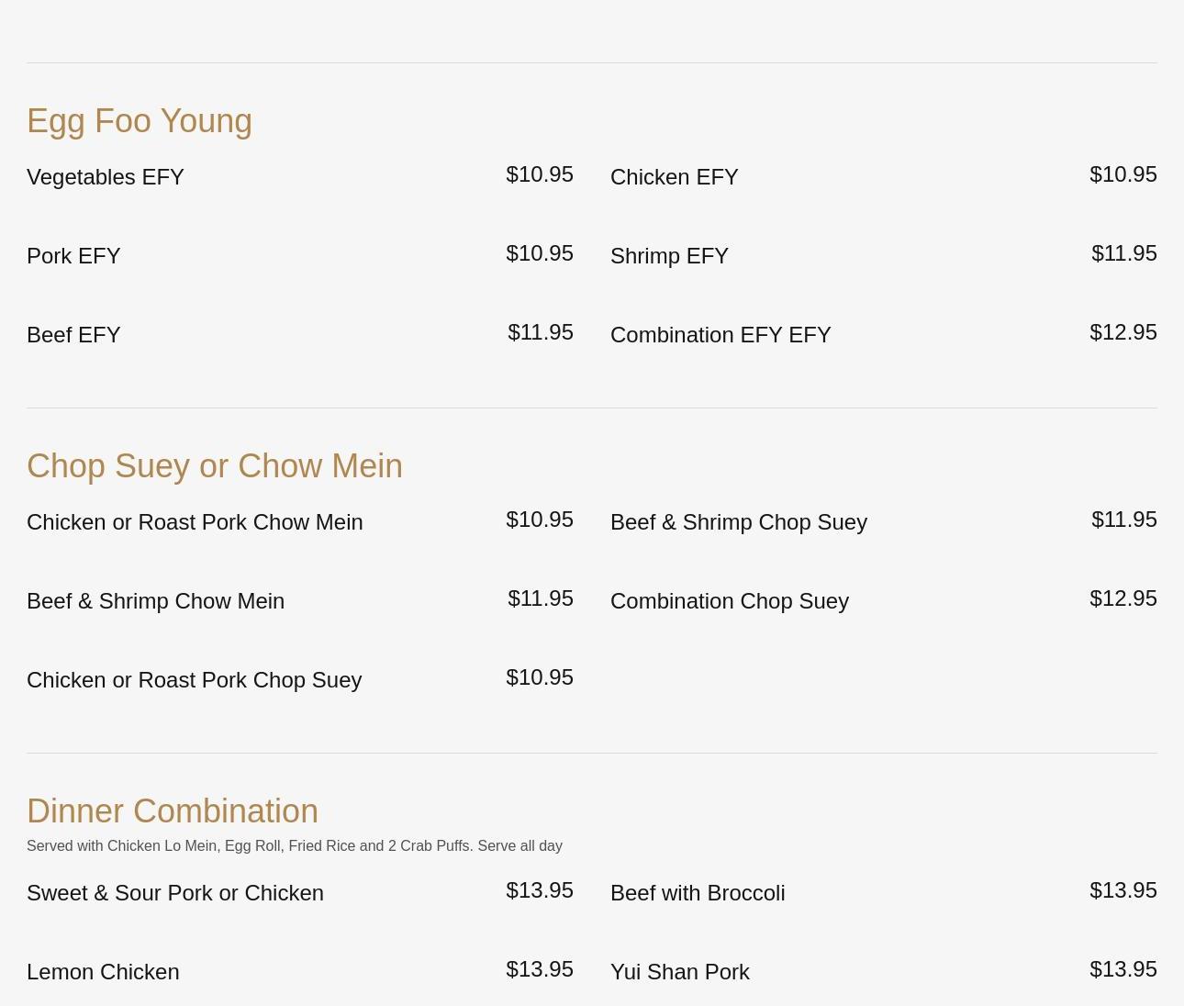Click the Egg Foo Young section heading
Image resolution: width=1184 pixels, height=1006 pixels.
(x=140, y=121)
